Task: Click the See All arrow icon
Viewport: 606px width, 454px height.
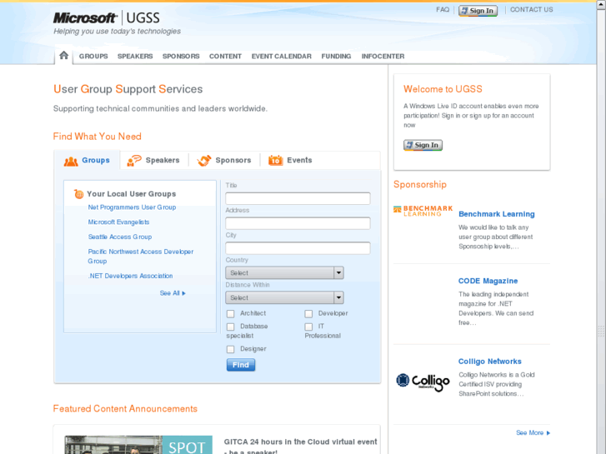Action: click(183, 293)
